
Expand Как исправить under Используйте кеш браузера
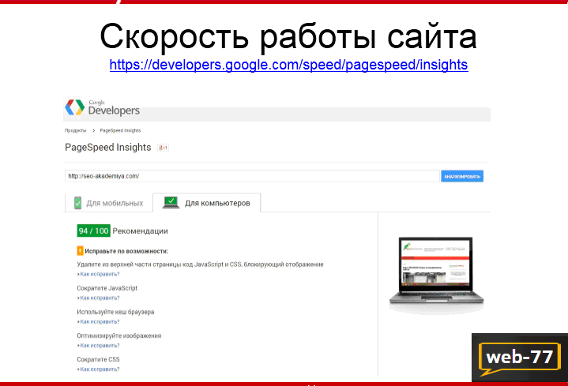pyautogui.click(x=99, y=322)
